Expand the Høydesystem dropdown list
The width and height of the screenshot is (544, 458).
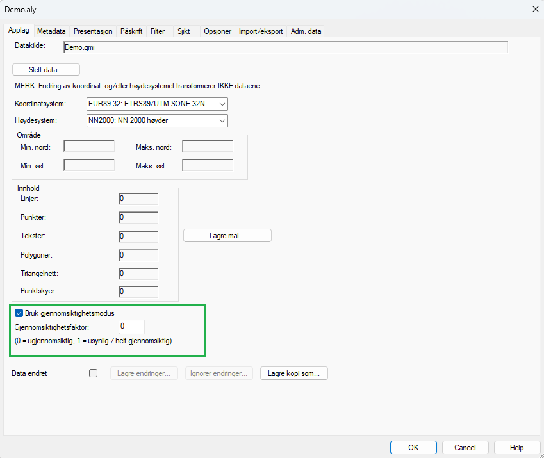157,120
